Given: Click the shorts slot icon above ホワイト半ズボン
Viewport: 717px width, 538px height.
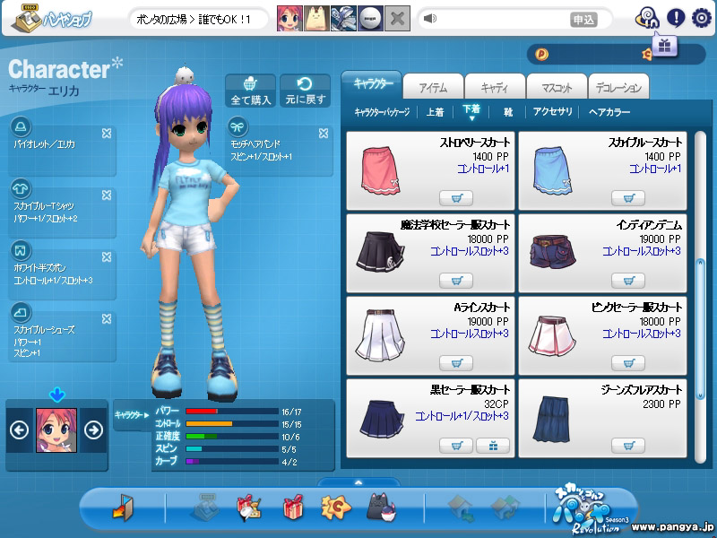Looking at the screenshot, I should coord(21,251).
